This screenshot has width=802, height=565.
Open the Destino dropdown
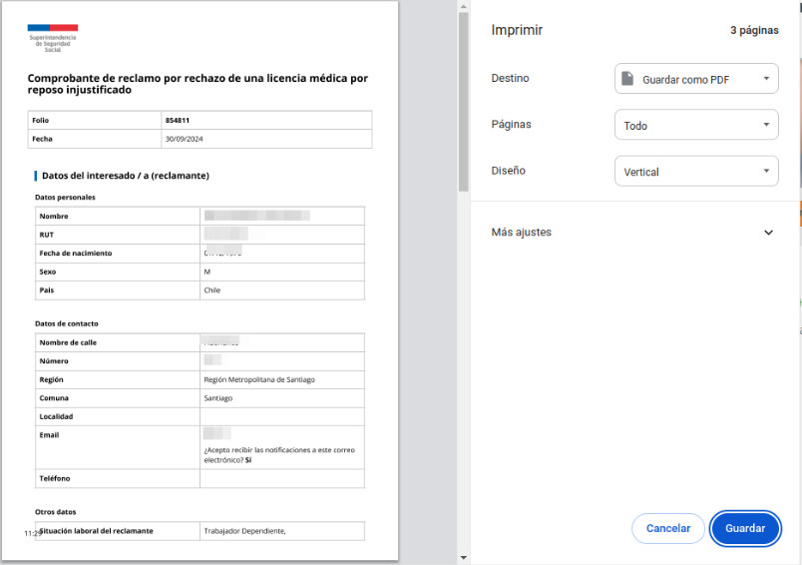pos(696,79)
